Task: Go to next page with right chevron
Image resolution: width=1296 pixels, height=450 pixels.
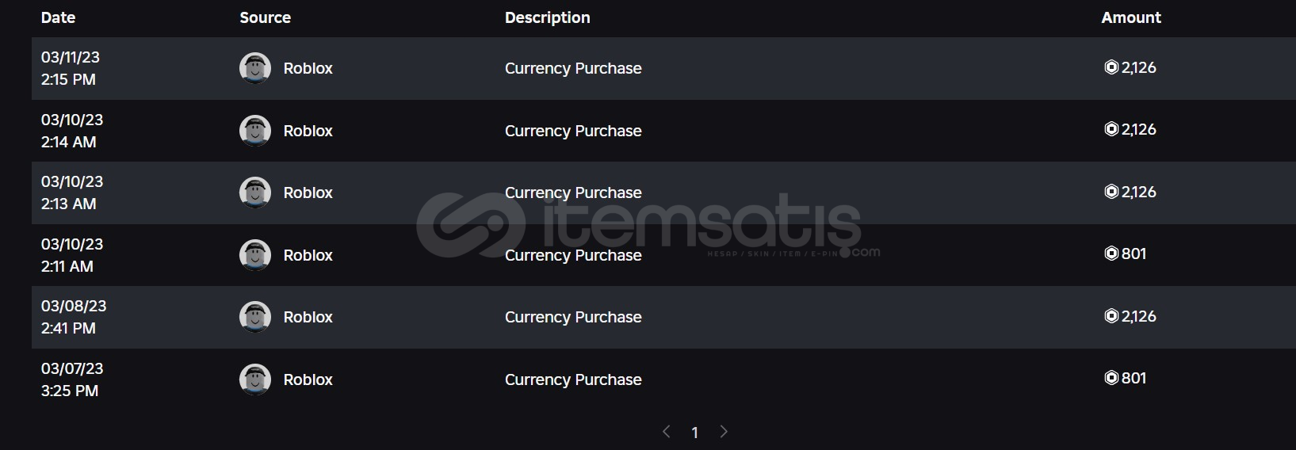Action: [724, 432]
